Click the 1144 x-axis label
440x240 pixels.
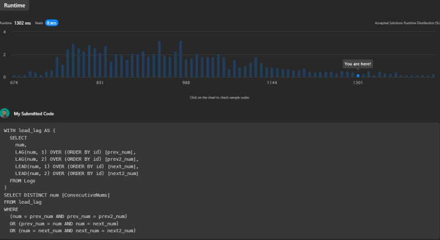coord(272,83)
